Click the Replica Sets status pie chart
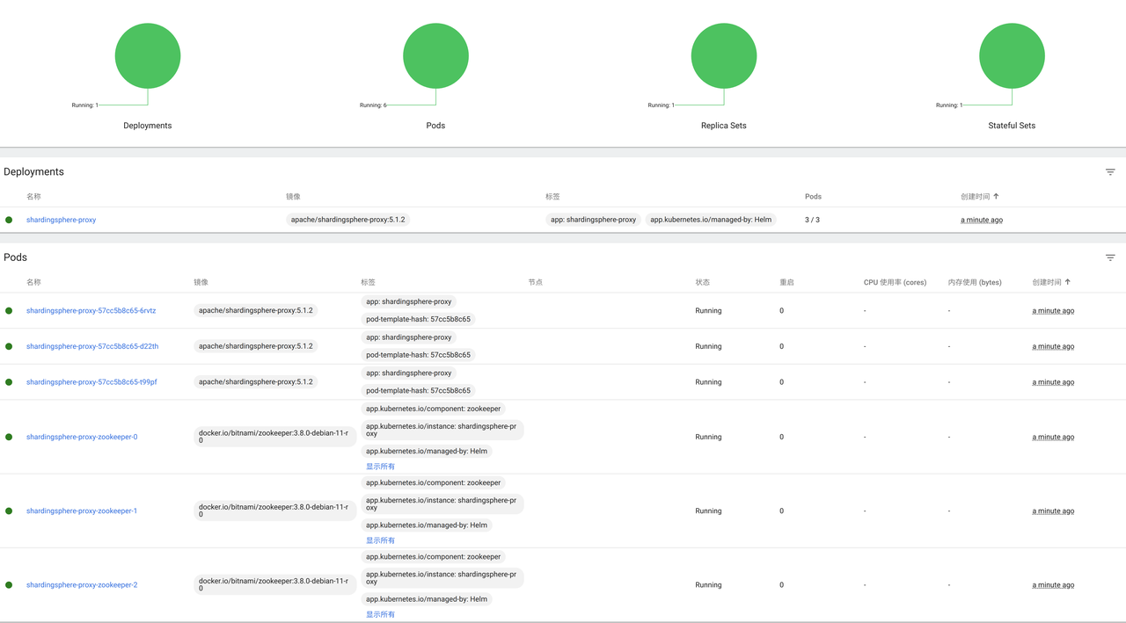This screenshot has height=623, width=1126. click(x=723, y=54)
